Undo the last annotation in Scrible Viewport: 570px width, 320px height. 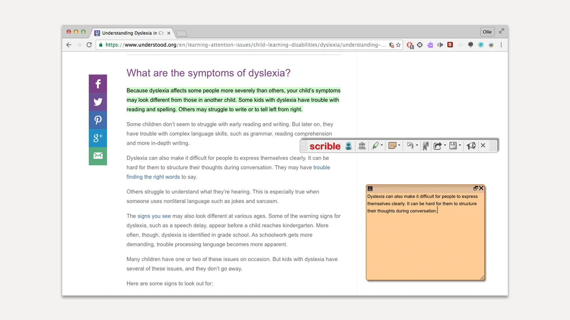(410, 145)
